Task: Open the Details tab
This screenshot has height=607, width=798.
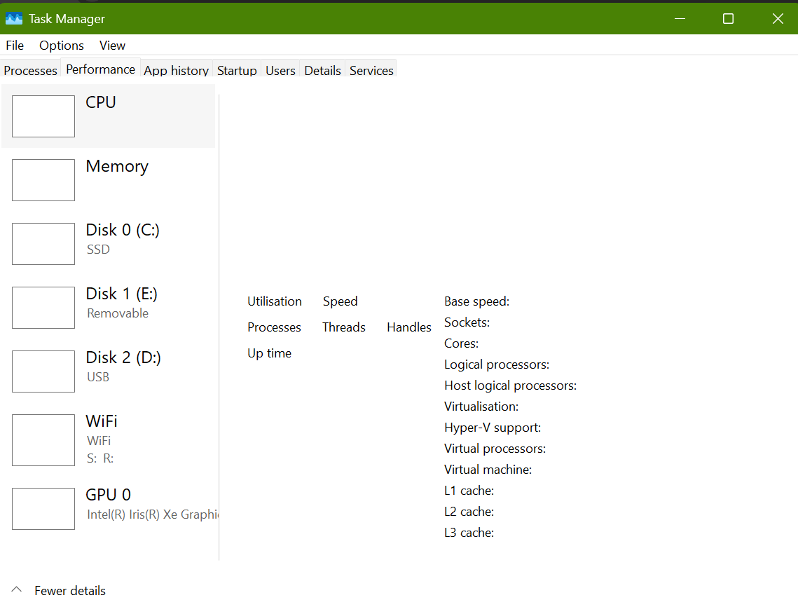Action: (x=323, y=70)
